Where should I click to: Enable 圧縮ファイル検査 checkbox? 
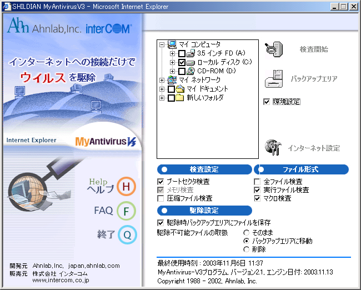pos(161,198)
